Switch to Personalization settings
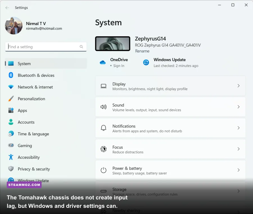 [x=46, y=99]
